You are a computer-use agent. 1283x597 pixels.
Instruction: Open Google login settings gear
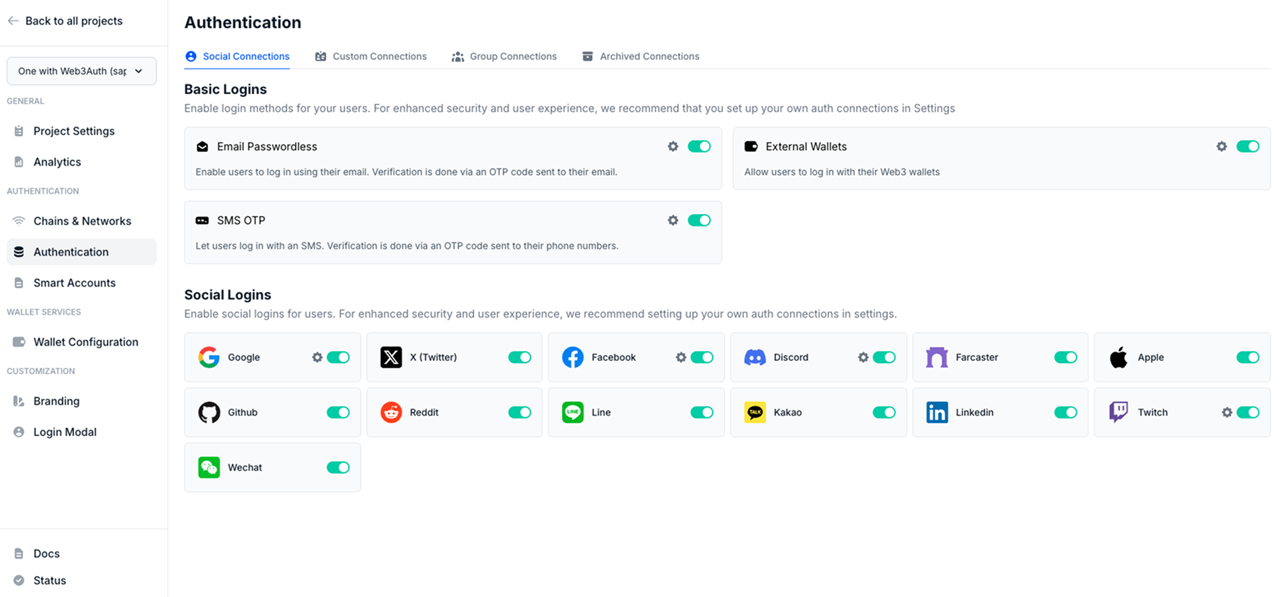[317, 357]
